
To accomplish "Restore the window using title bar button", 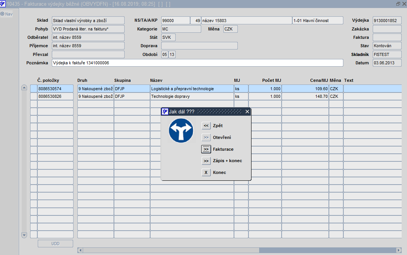I will [398, 4].
